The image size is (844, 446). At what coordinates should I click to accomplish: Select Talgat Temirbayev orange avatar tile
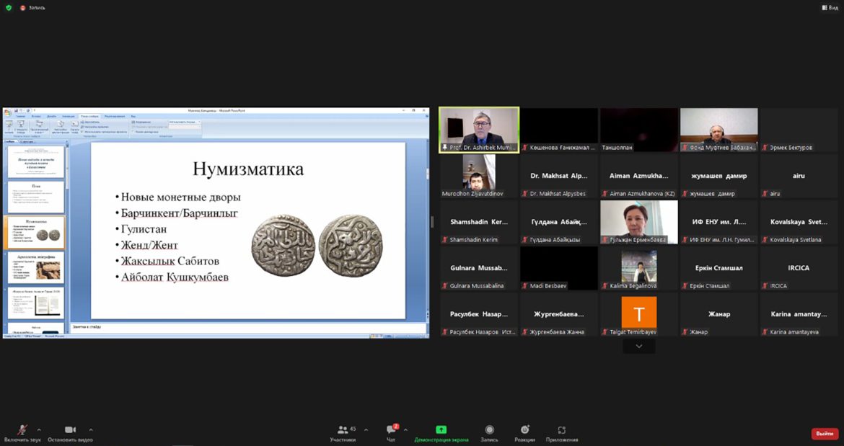(x=638, y=313)
